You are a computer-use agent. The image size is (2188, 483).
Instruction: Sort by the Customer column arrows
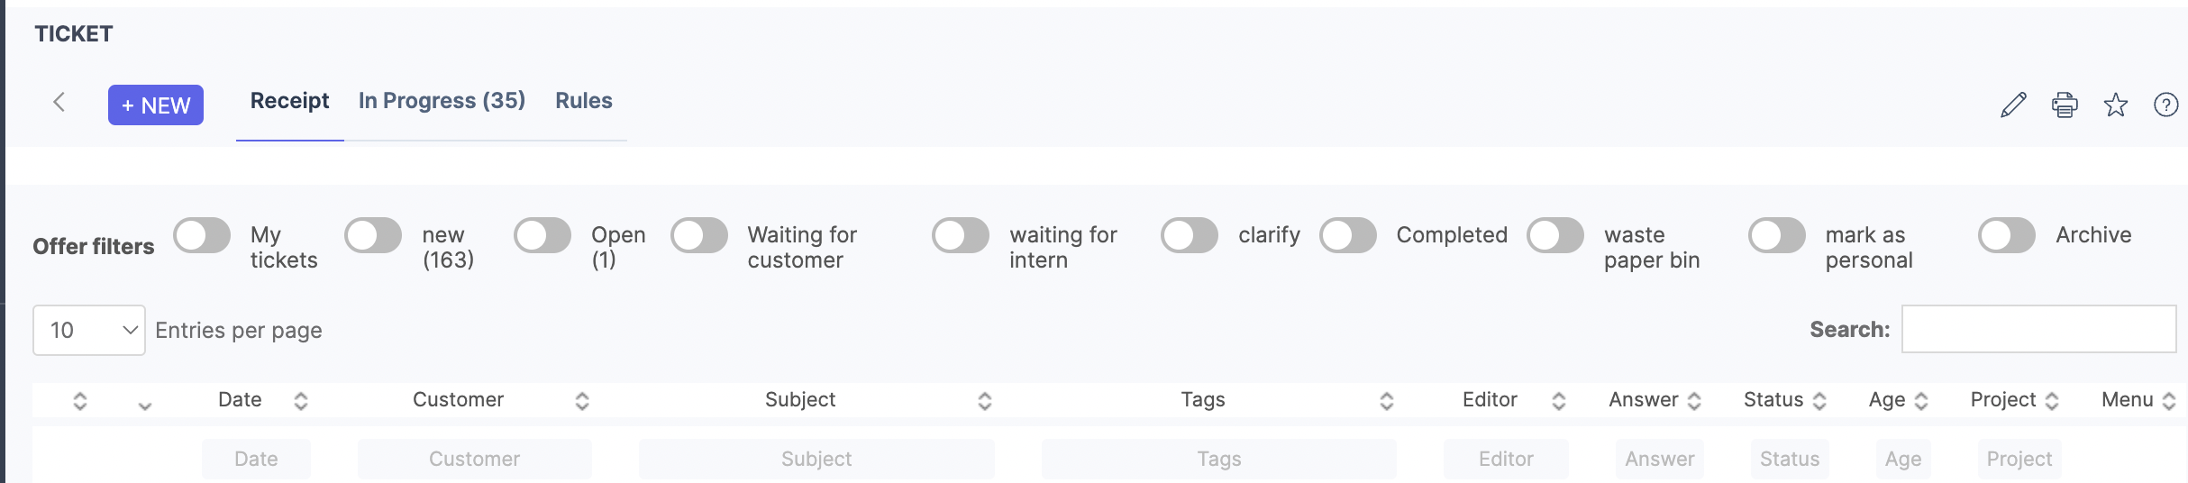(582, 401)
